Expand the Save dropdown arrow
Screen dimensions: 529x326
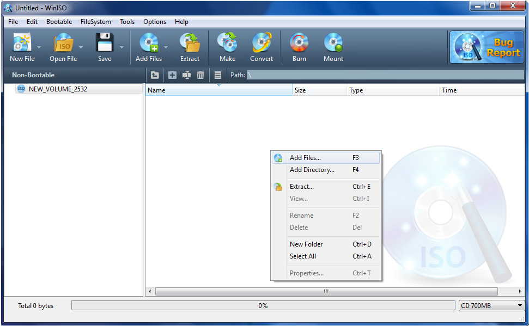122,47
